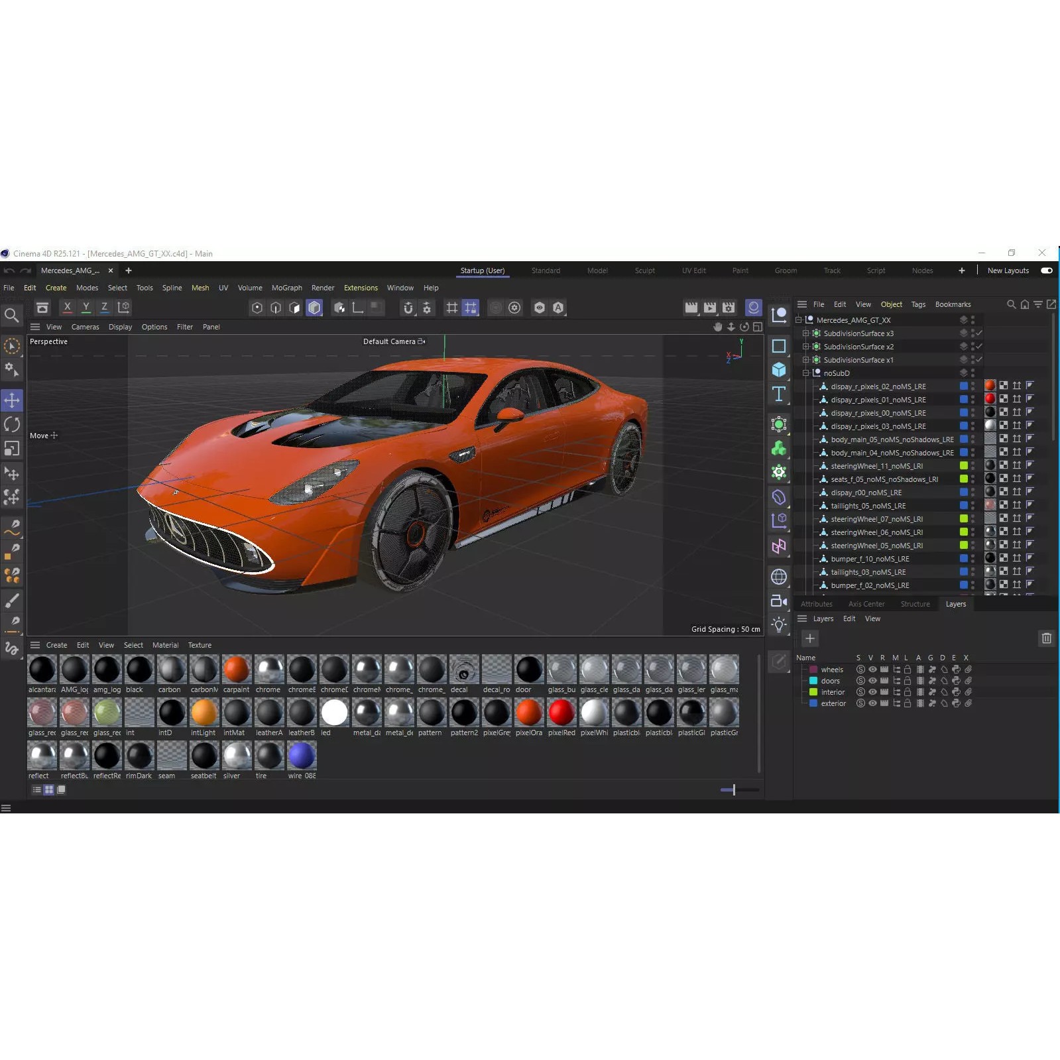Image resolution: width=1060 pixels, height=1060 pixels.
Task: Open the viewport hamburger menu
Action: 35,327
